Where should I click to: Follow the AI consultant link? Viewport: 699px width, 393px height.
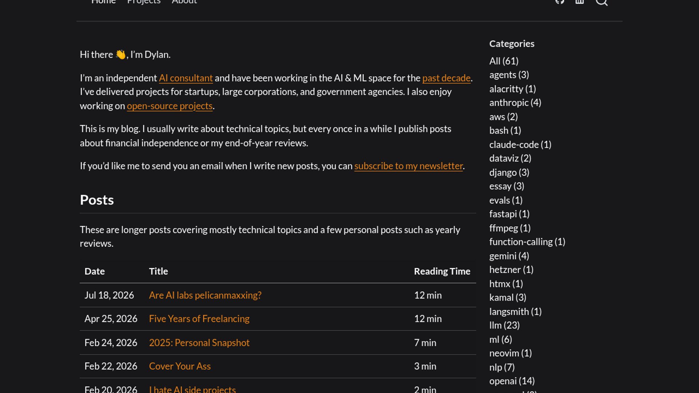pyautogui.click(x=186, y=78)
